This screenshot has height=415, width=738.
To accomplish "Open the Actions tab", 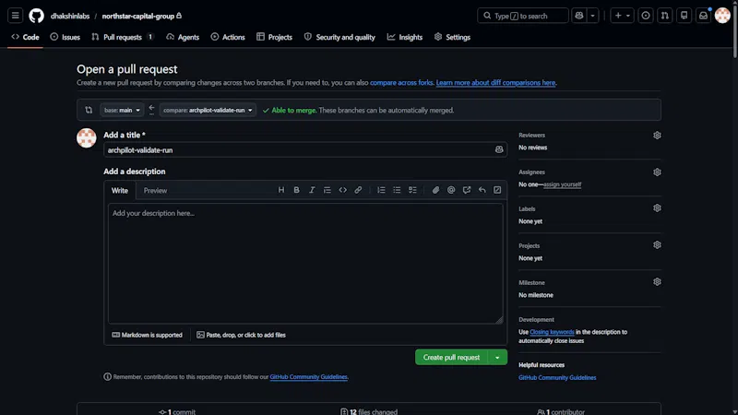I will [228, 37].
